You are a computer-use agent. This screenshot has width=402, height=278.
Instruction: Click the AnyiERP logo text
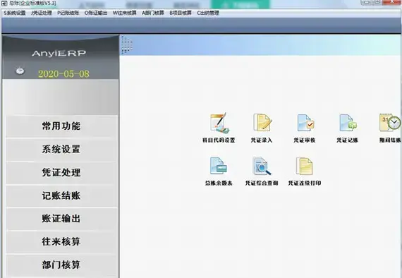tap(59, 53)
